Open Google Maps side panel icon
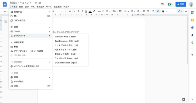This screenshot has height=103, width=196. click(192, 43)
